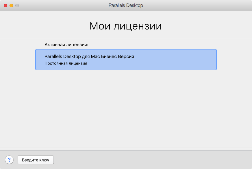Click the empty area below the license row
This screenshot has height=169, width=252.
126,110
